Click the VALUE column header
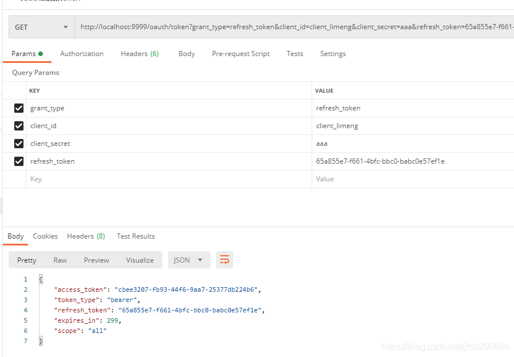This screenshot has width=514, height=357. 324,91
